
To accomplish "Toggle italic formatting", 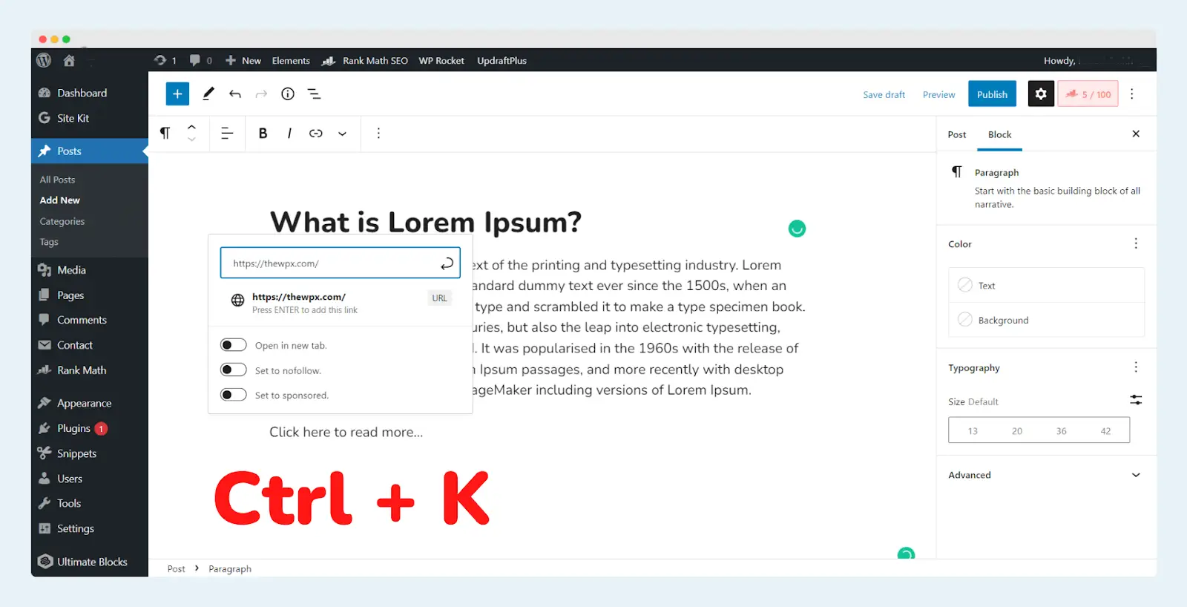I will (x=289, y=133).
